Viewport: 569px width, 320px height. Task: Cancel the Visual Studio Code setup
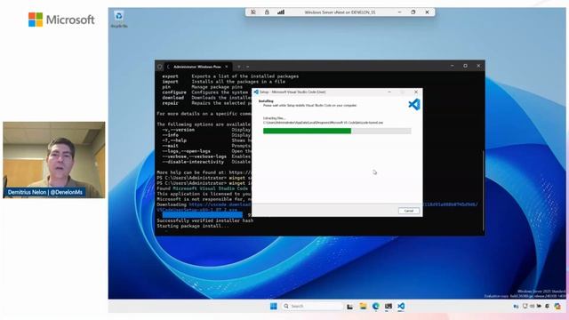[x=409, y=211]
